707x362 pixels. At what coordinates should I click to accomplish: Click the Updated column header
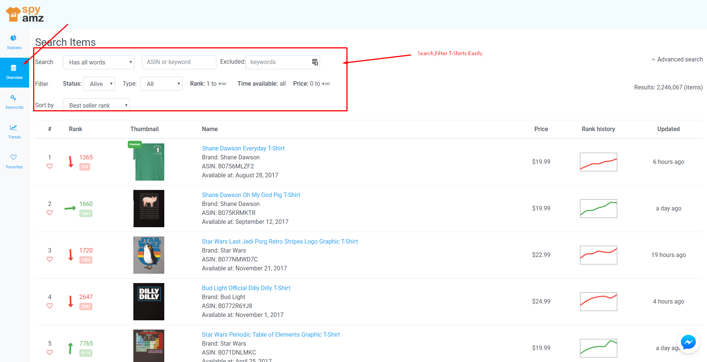coord(668,129)
